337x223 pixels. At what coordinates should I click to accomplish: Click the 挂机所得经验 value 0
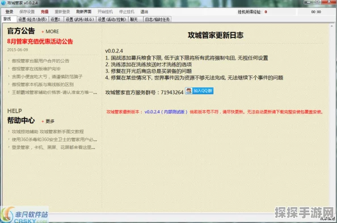tap(266, 12)
